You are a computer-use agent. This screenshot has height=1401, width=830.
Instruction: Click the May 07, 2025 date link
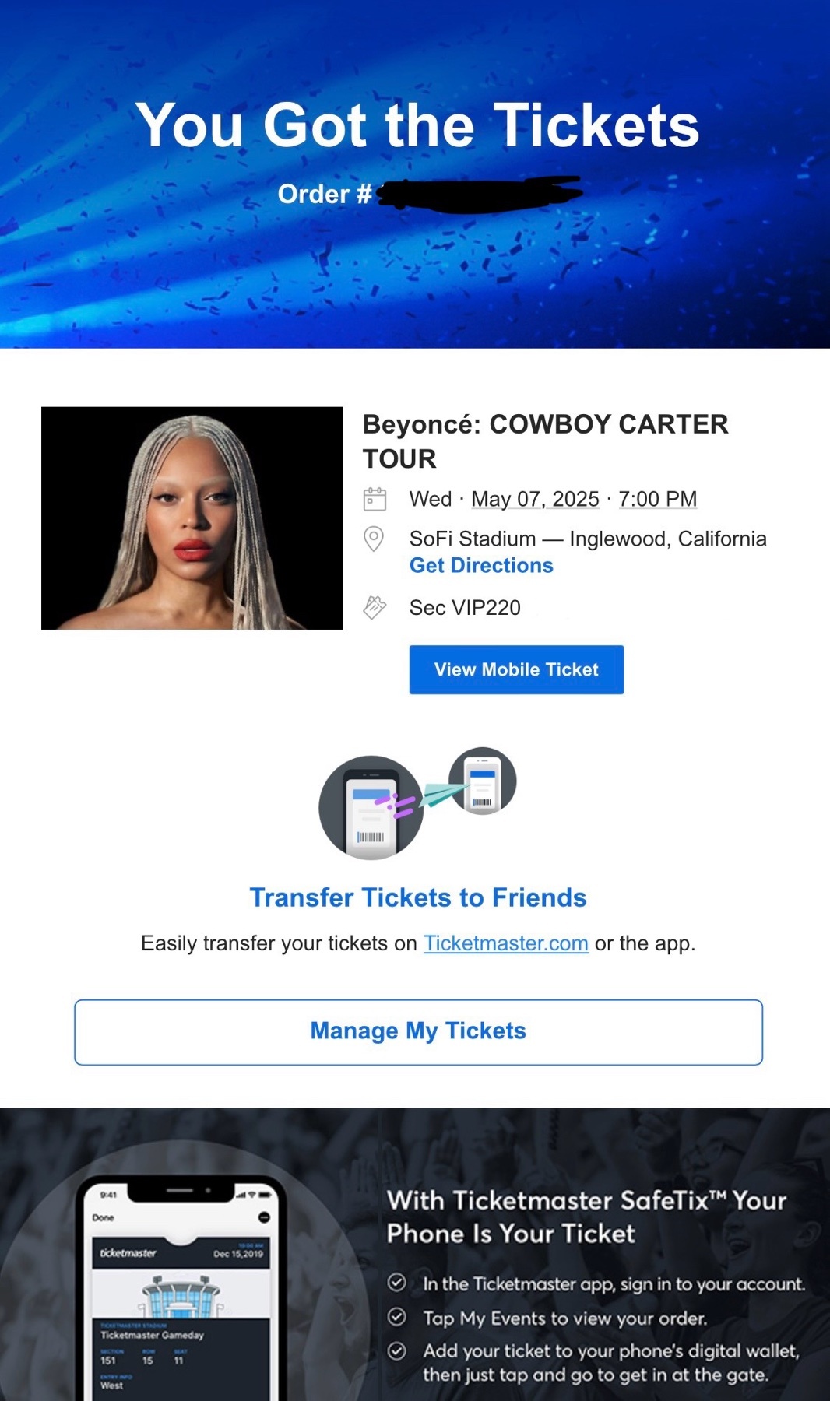535,499
